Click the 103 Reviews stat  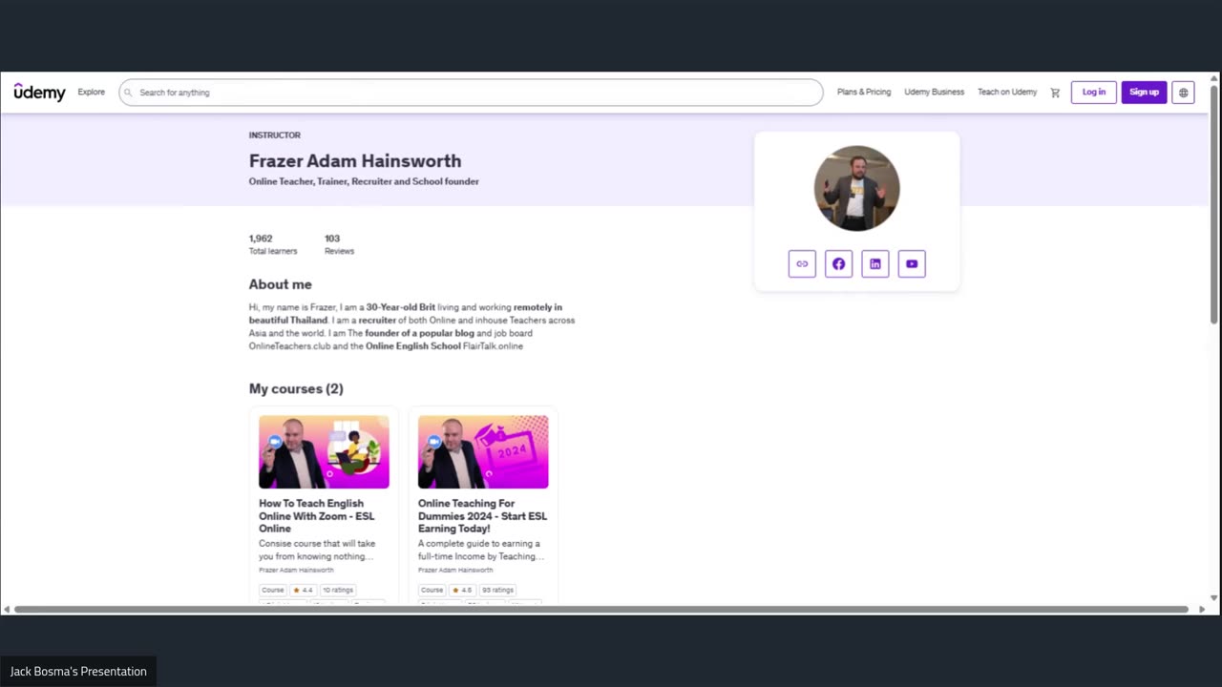coord(339,244)
